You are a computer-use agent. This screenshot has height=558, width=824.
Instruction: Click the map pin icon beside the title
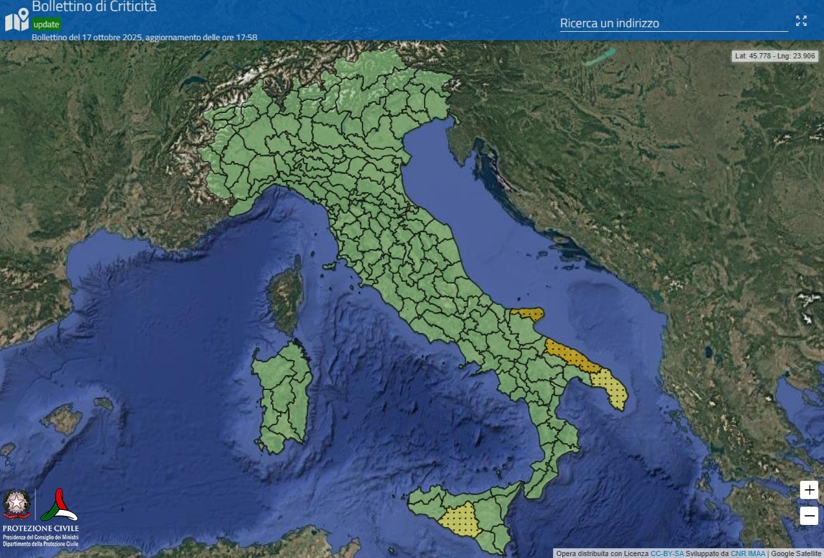tap(17, 19)
